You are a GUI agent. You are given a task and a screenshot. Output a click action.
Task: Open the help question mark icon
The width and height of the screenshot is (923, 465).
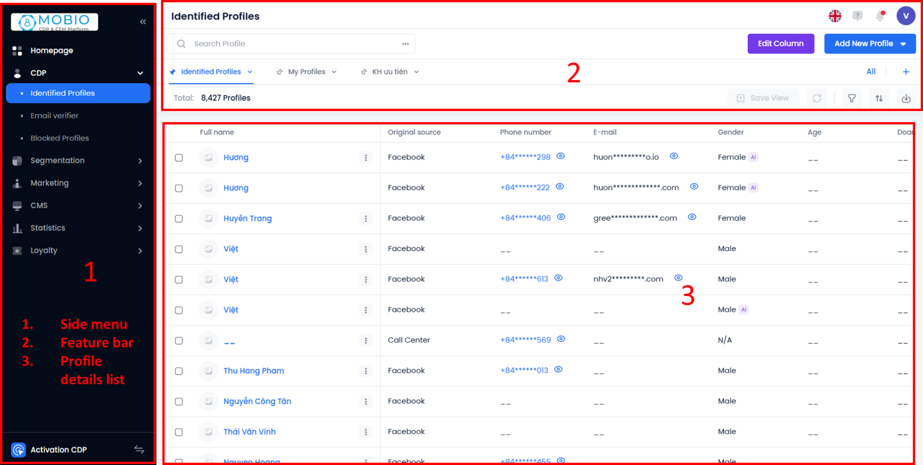[x=857, y=16]
